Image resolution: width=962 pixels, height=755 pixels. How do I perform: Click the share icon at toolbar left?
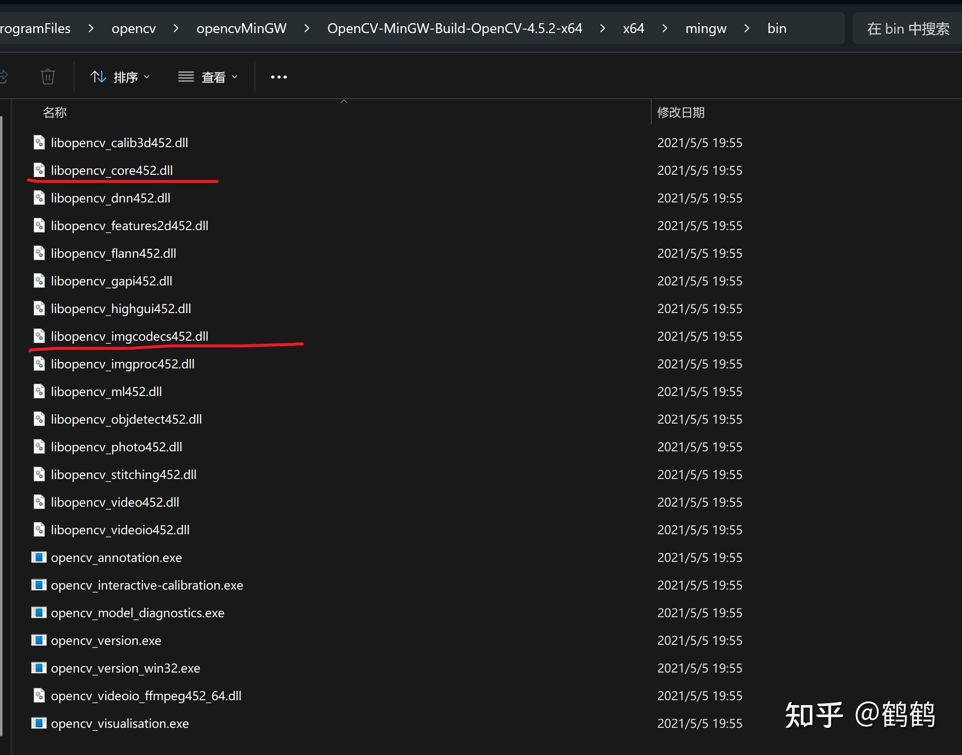click(4, 77)
